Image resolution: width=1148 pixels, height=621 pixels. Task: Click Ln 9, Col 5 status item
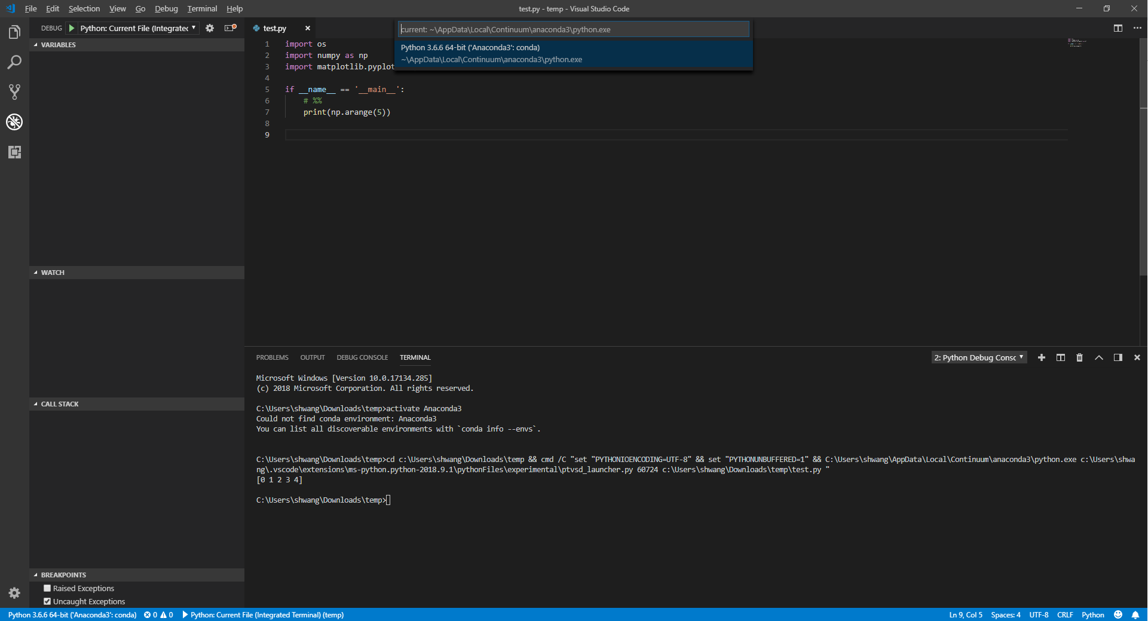(966, 614)
